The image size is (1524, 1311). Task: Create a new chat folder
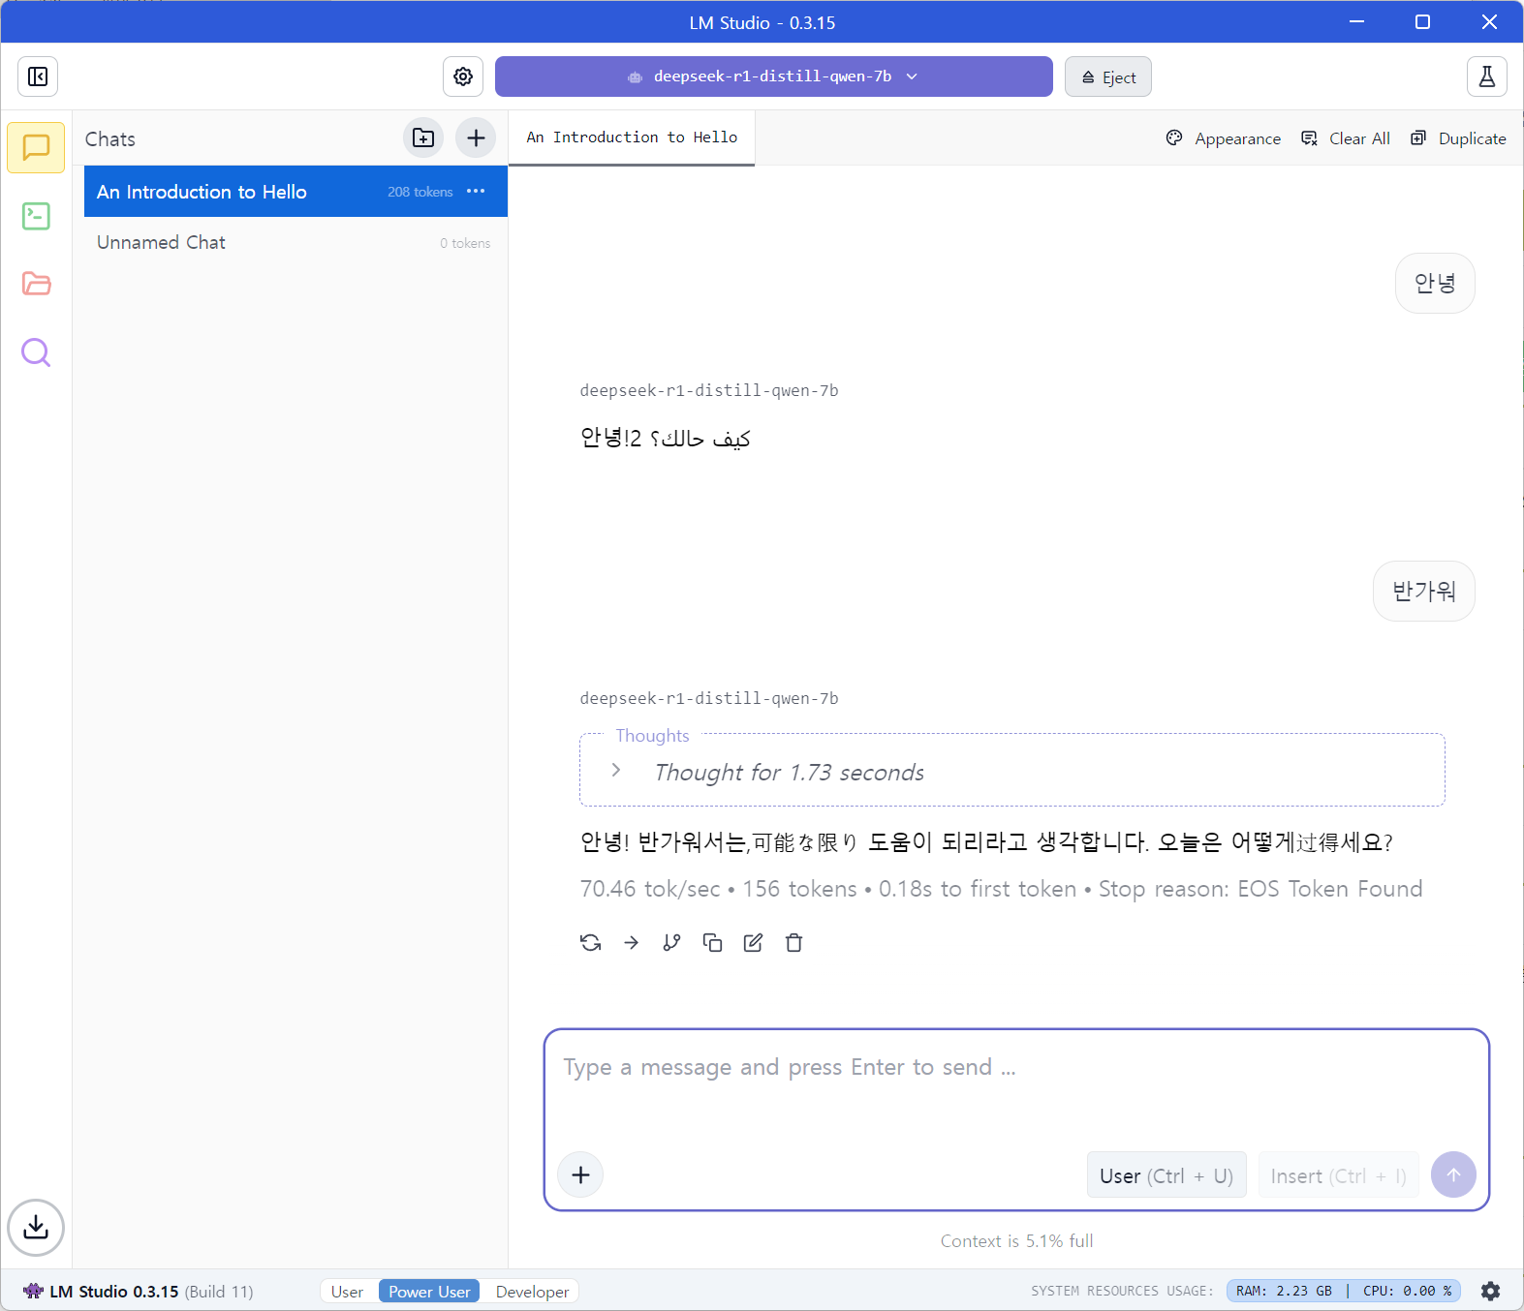click(423, 137)
